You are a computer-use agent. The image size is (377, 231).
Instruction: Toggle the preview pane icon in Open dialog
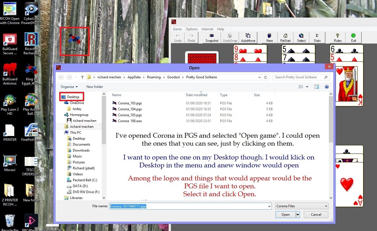click(317, 87)
